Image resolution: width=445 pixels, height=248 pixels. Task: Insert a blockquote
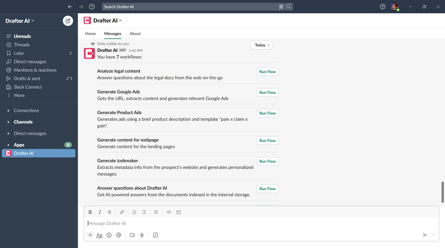tap(156, 212)
